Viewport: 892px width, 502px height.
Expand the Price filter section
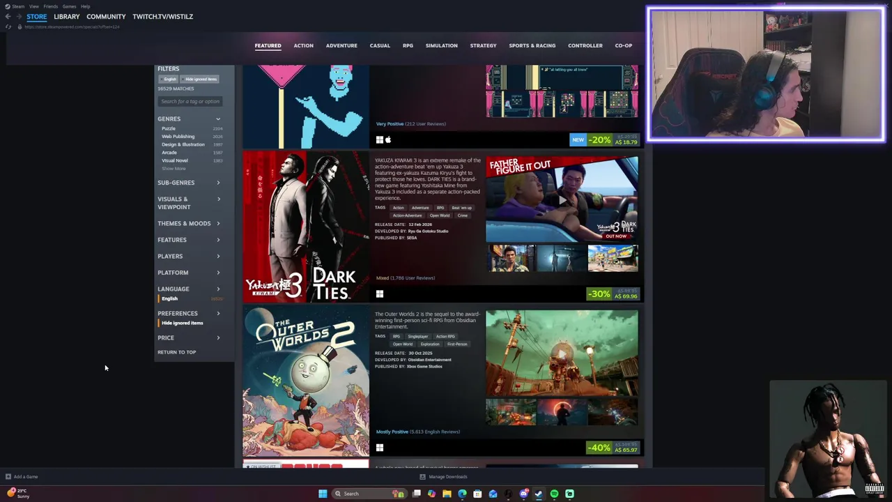189,337
